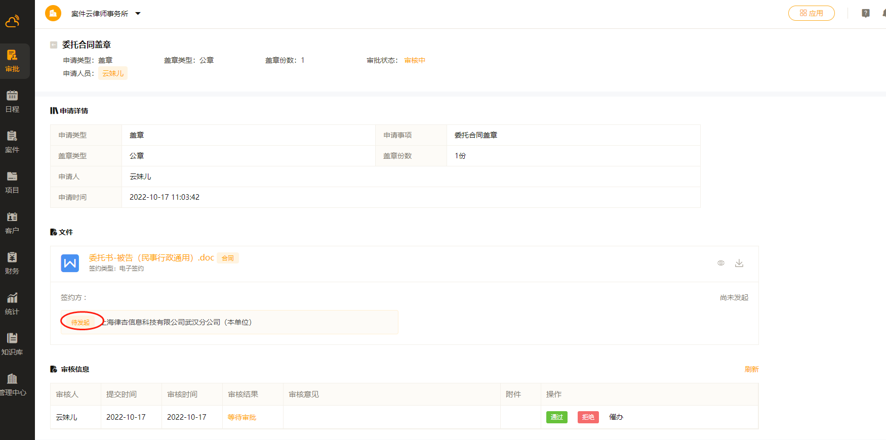Approve the request with 通过 button

[556, 417]
